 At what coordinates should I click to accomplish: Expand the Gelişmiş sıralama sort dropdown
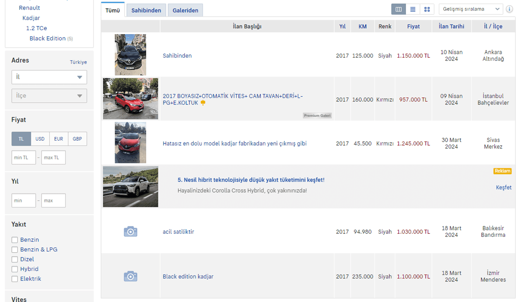coord(471,9)
